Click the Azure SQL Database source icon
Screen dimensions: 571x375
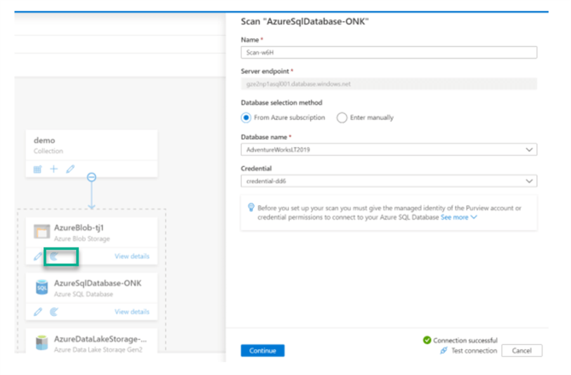click(x=42, y=287)
